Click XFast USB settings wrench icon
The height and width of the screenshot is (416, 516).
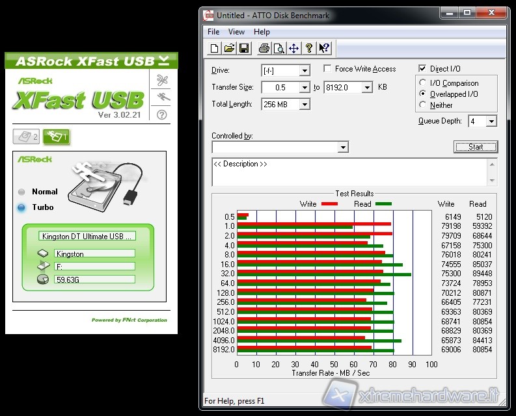pyautogui.click(x=162, y=80)
